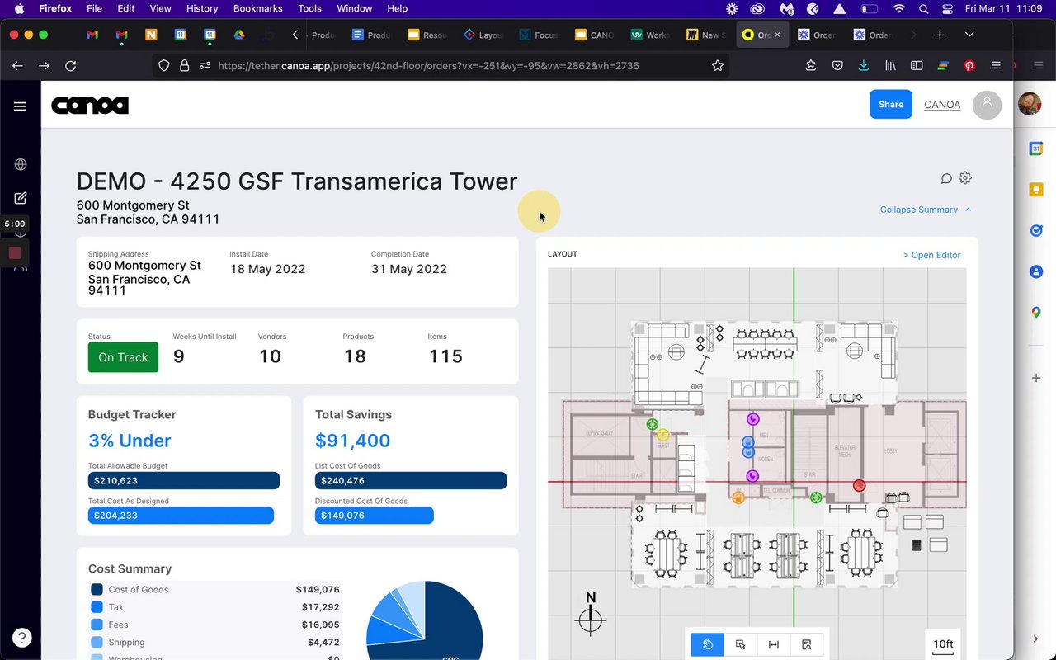The image size is (1056, 660).
Task: Open project settings gear icon
Action: pos(965,178)
